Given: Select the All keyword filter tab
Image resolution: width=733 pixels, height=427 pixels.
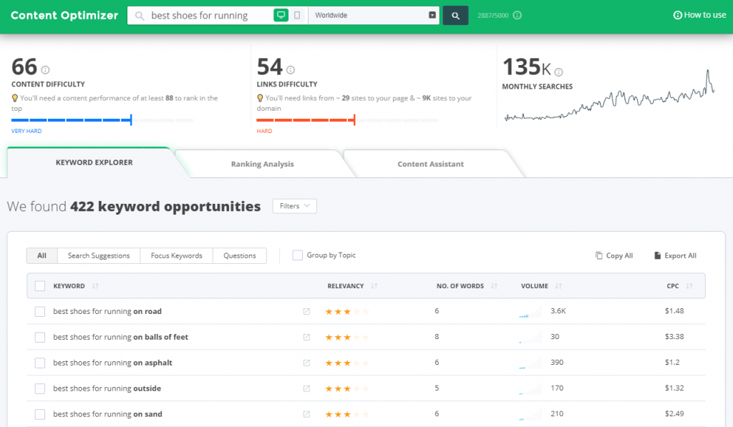Looking at the screenshot, I should (x=42, y=255).
